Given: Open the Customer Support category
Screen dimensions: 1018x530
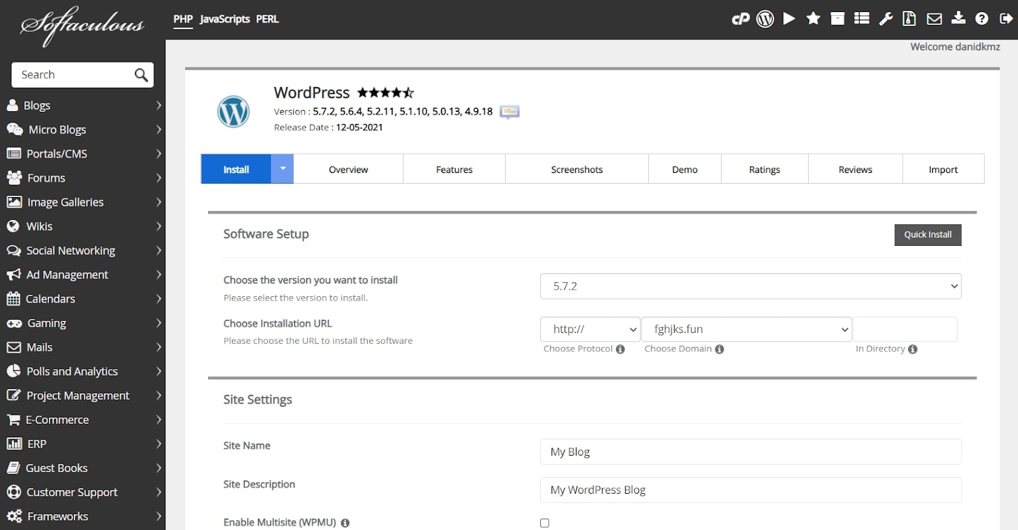Looking at the screenshot, I should click(x=83, y=492).
